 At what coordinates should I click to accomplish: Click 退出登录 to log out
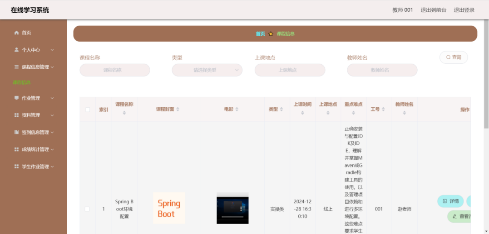click(464, 10)
